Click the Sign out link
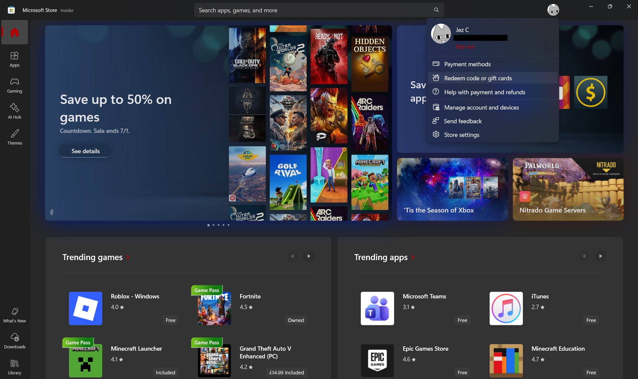 coord(465,47)
